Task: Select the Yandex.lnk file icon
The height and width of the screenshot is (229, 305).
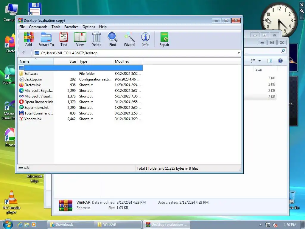Action: coord(21,119)
